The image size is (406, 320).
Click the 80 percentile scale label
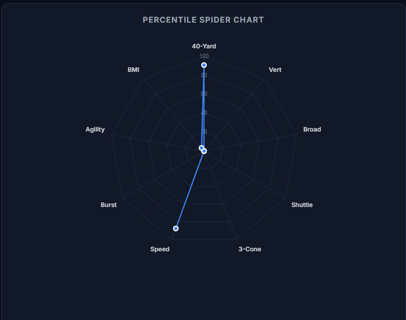[204, 75]
